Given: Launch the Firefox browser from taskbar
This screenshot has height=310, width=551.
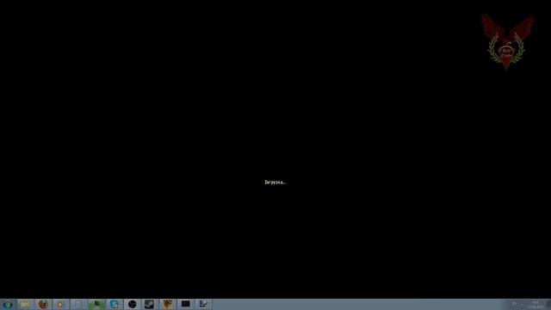Looking at the screenshot, I should 43,304.
